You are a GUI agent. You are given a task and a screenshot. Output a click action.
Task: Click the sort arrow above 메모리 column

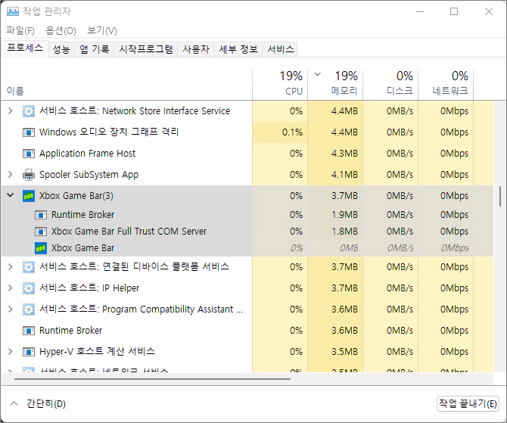(318, 74)
